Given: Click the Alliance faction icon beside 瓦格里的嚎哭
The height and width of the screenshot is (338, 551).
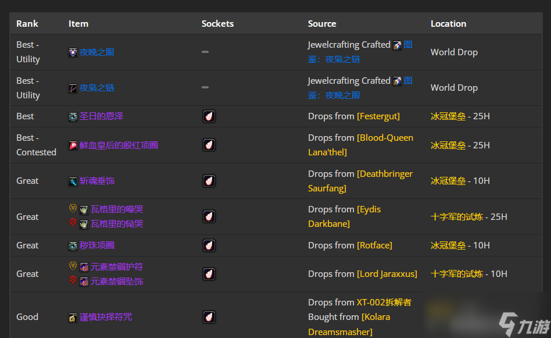Looking at the screenshot, I should [73, 208].
